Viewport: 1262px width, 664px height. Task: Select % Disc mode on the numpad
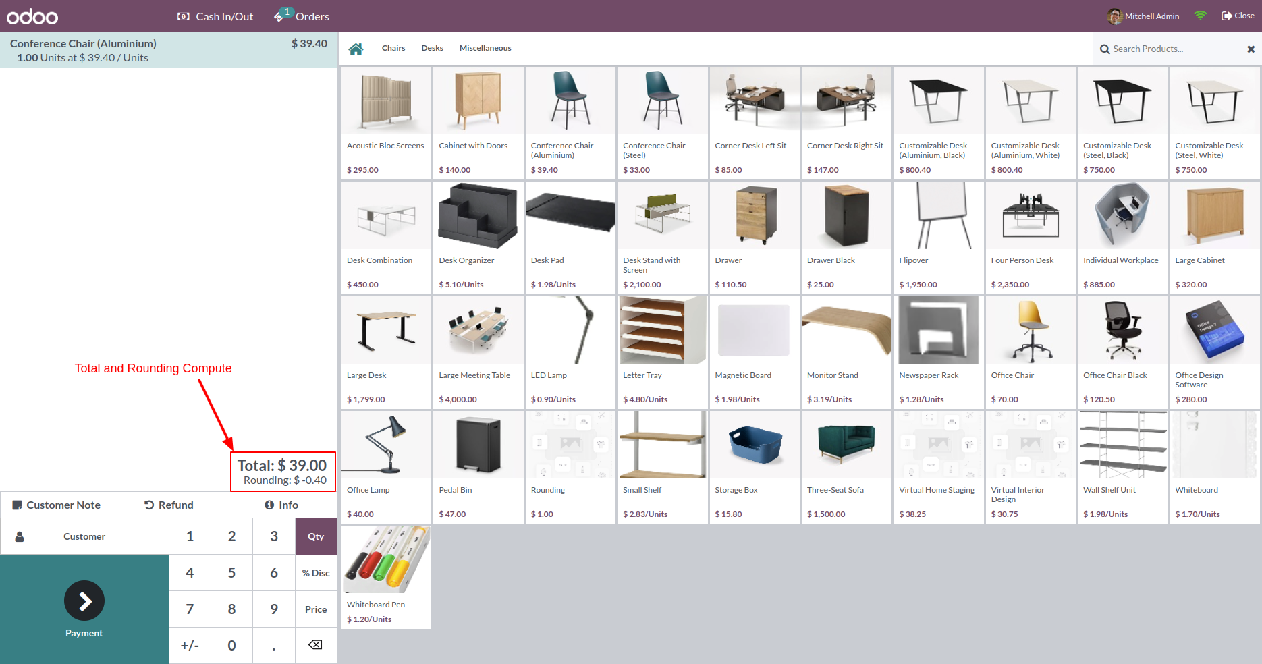click(x=316, y=573)
